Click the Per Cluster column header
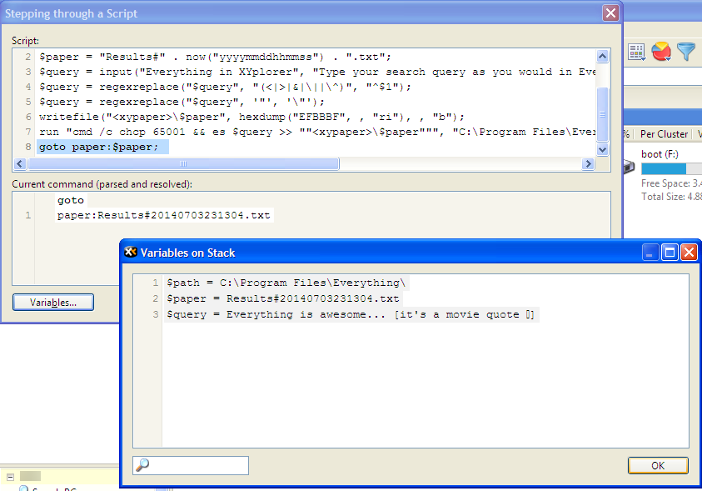This screenshot has width=702, height=491. pos(663,134)
